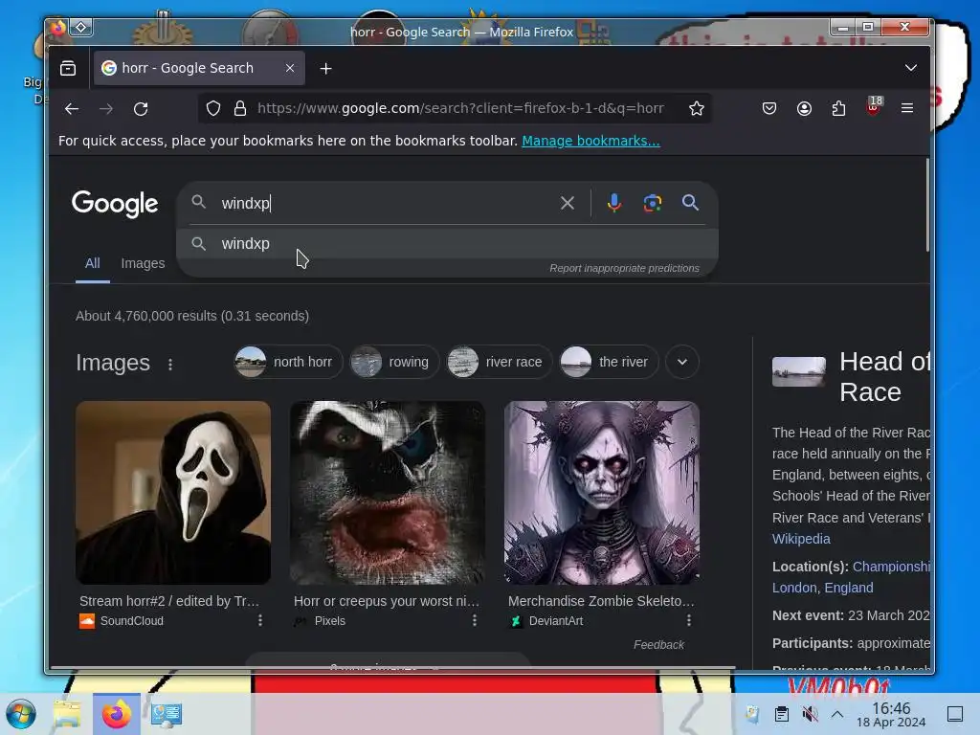The width and height of the screenshot is (980, 735).
Task: Click Report inappropriate predictions link
Action: (x=624, y=268)
